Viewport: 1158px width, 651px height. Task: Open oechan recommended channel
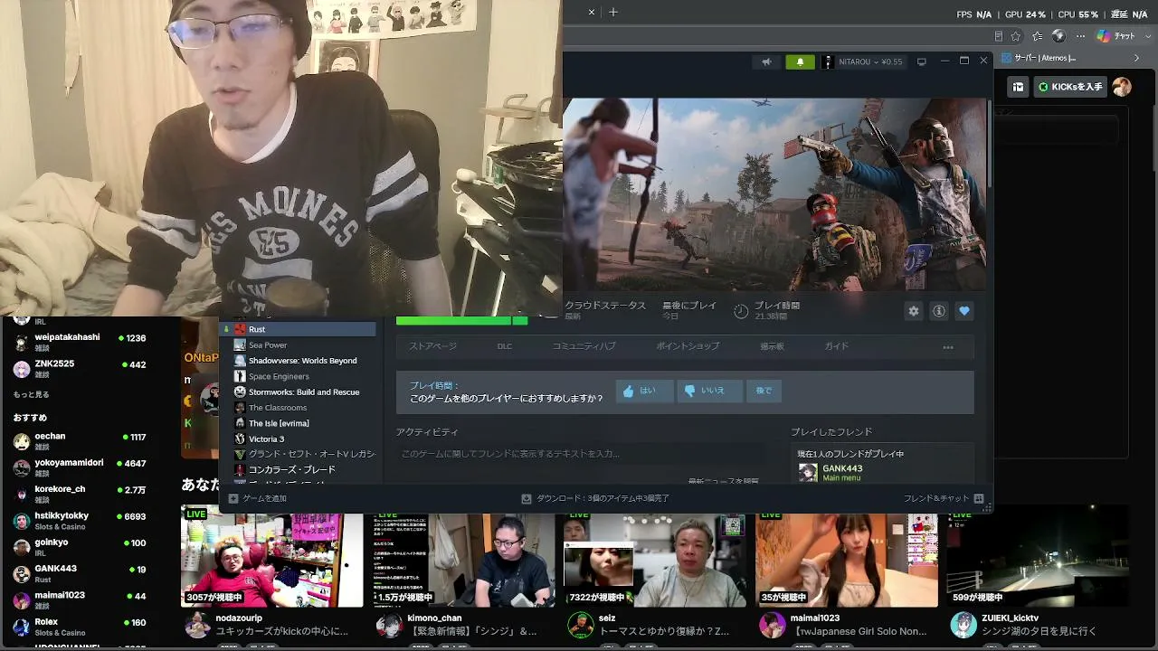click(x=79, y=441)
